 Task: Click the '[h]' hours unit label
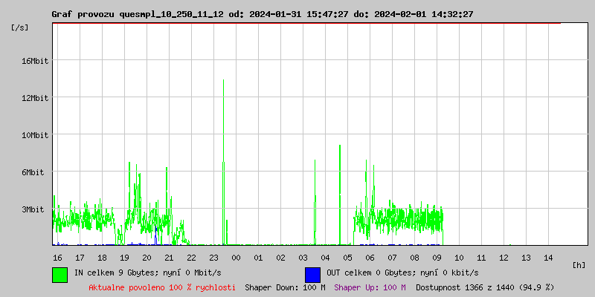(579, 265)
